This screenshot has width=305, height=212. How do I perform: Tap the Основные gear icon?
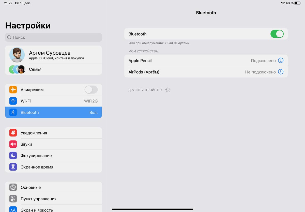(x=13, y=187)
